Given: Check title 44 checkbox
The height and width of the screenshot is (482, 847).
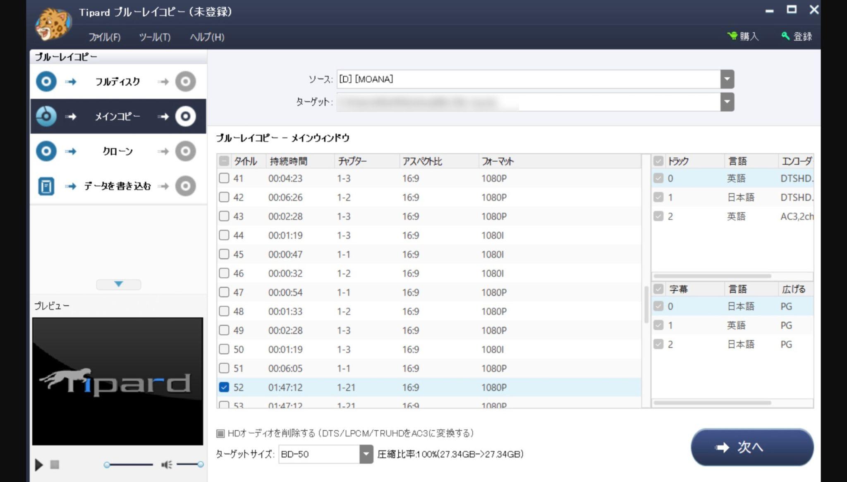Looking at the screenshot, I should 224,235.
